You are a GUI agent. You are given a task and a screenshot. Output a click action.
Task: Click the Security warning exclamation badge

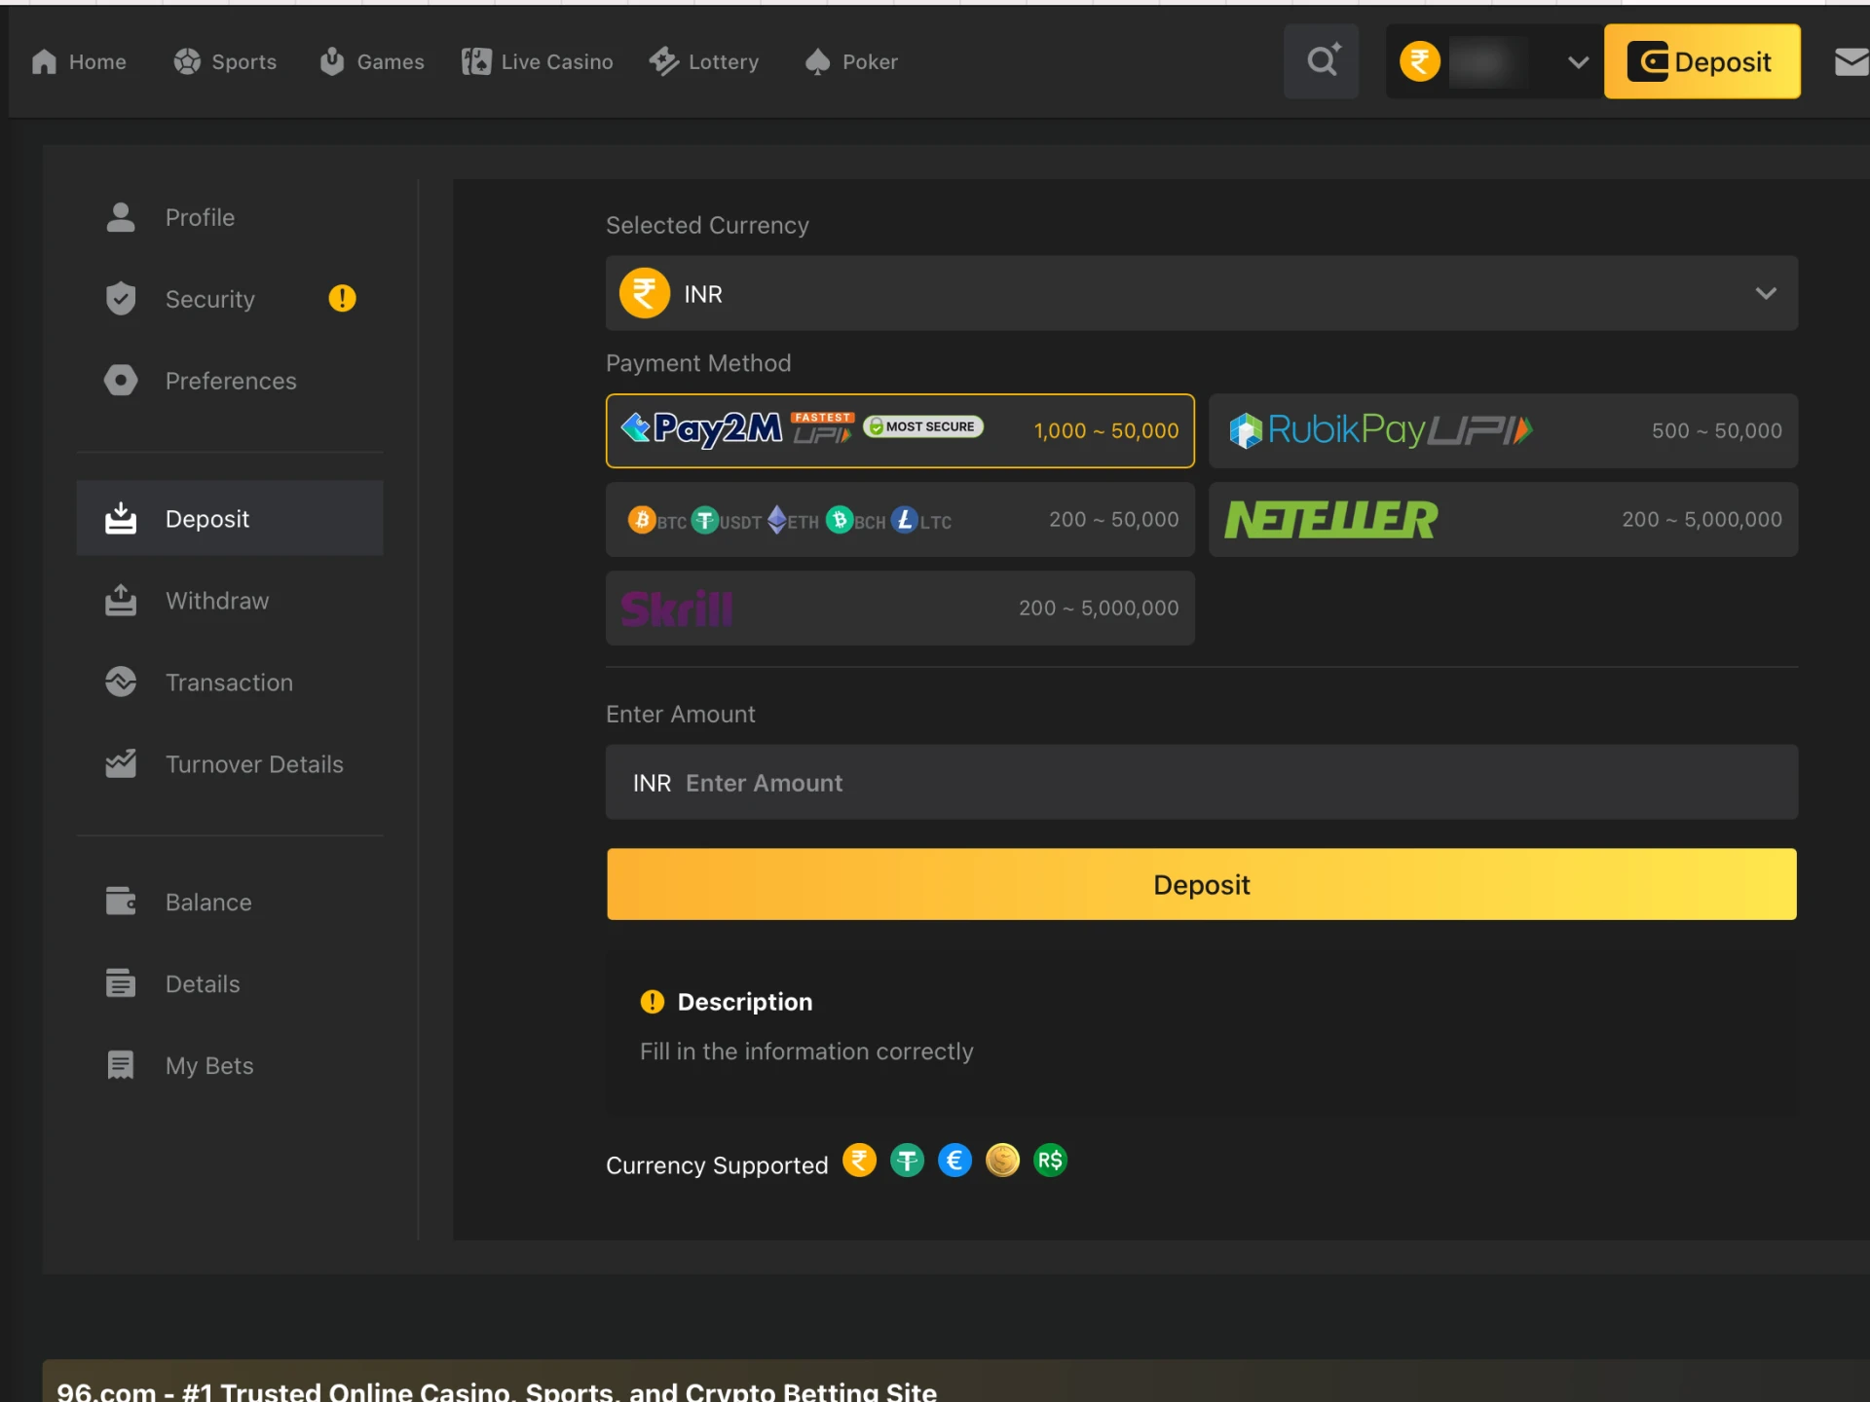(342, 298)
